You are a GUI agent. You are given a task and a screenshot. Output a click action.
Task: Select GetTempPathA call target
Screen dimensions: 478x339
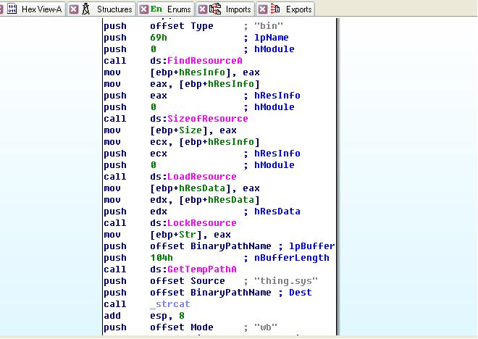(x=201, y=269)
